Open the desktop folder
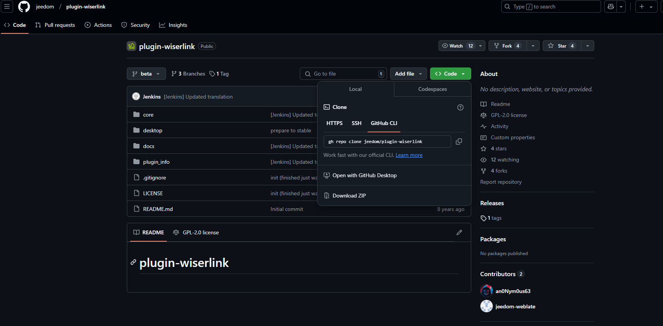 point(153,130)
